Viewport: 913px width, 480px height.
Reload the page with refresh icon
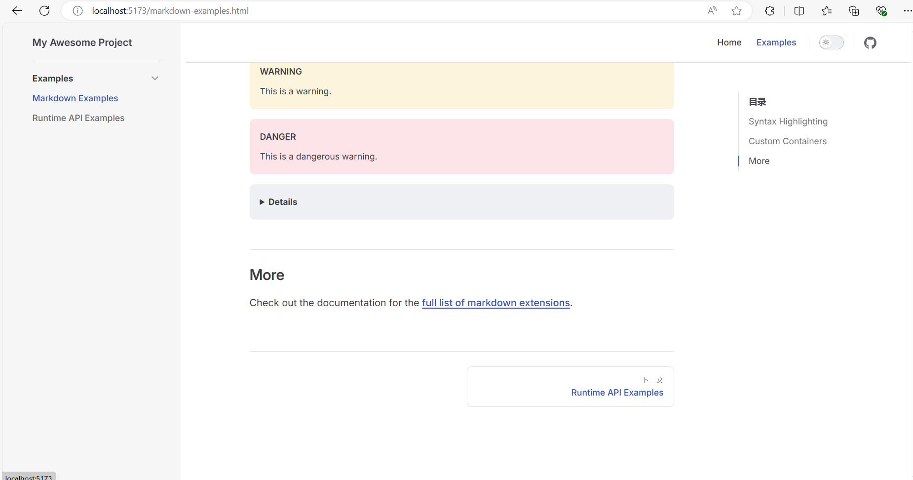coord(44,11)
